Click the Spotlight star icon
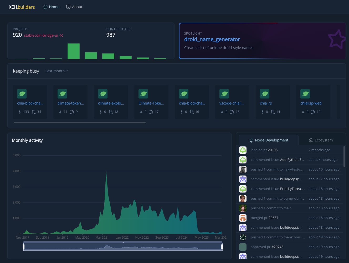The width and height of the screenshot is (349, 263). (337, 39)
